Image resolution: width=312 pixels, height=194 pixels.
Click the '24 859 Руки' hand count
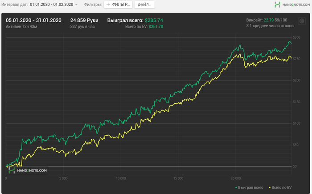point(84,20)
